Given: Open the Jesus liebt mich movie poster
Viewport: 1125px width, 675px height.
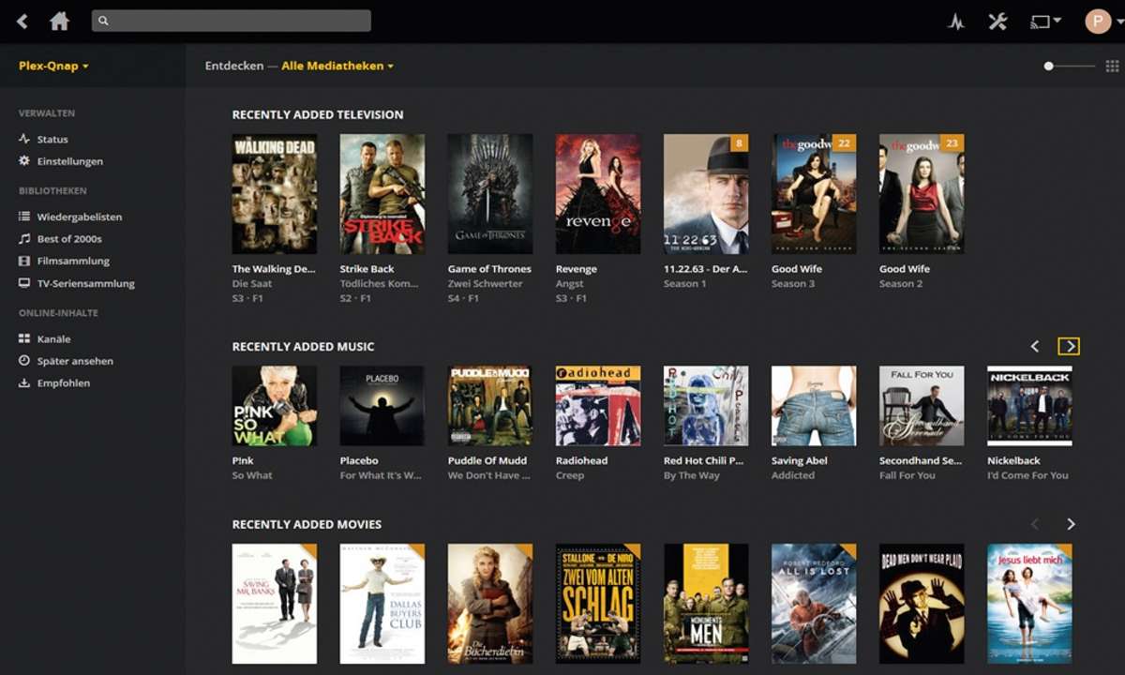Looking at the screenshot, I should coord(1029,604).
